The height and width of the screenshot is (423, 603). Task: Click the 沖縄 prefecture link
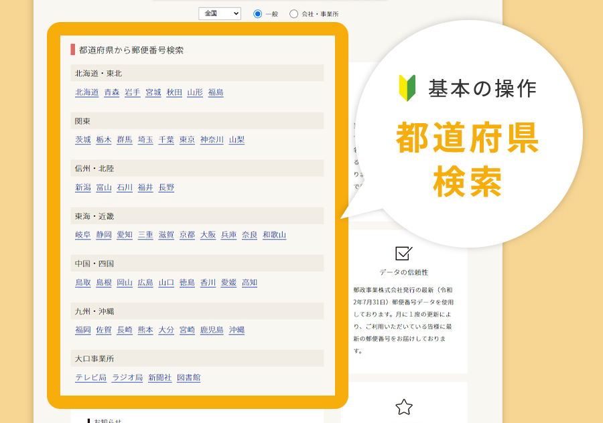[x=237, y=330]
